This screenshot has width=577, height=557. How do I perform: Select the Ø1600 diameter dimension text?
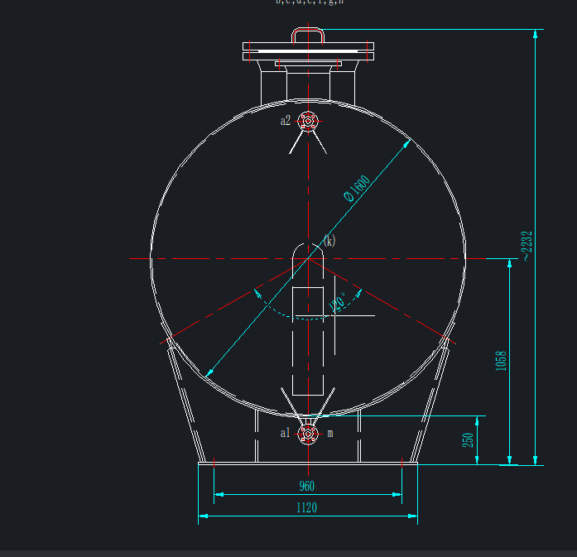[357, 189]
